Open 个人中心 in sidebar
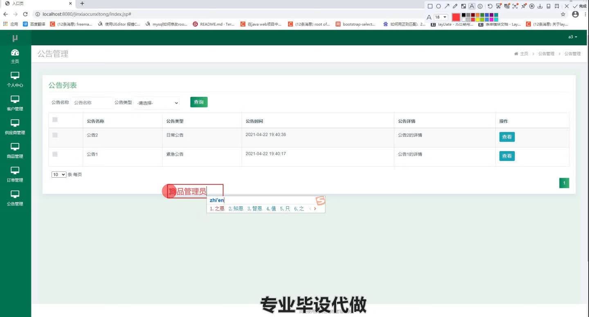The image size is (589, 317). pyautogui.click(x=15, y=80)
